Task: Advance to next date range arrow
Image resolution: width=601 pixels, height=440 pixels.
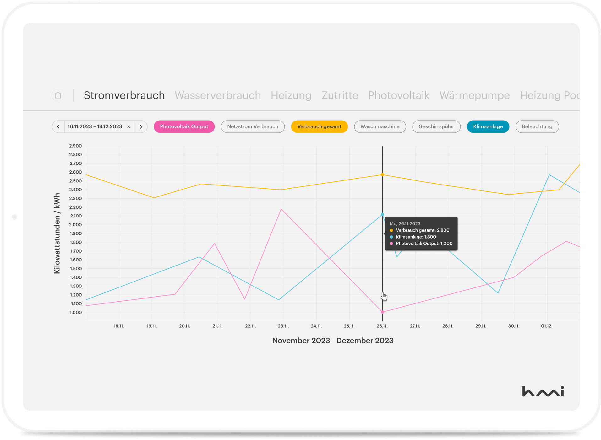Action: (141, 127)
